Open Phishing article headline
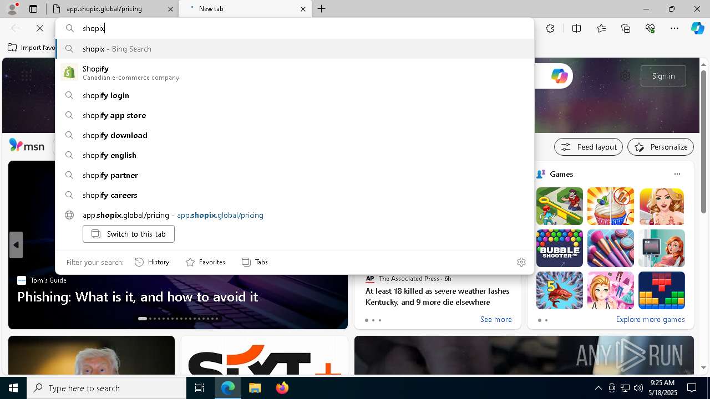 138,297
